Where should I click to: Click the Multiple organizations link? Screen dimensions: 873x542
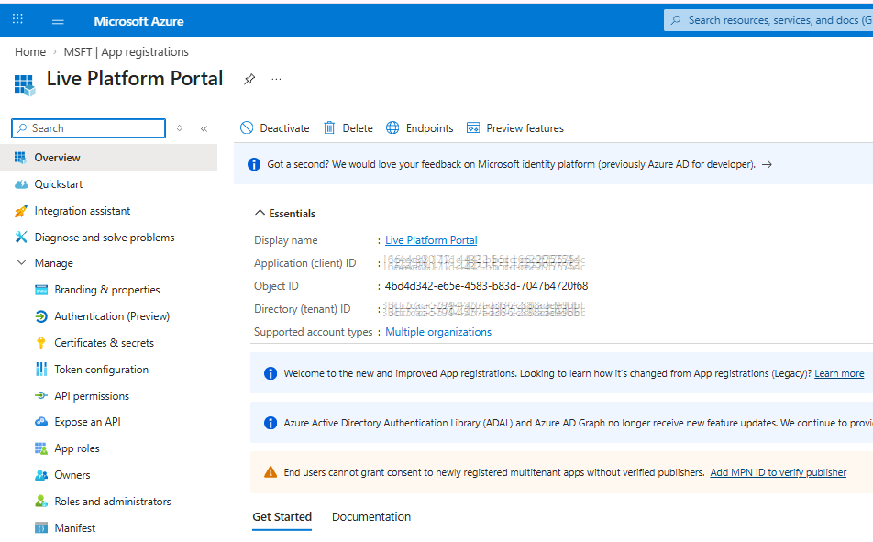pyautogui.click(x=437, y=332)
